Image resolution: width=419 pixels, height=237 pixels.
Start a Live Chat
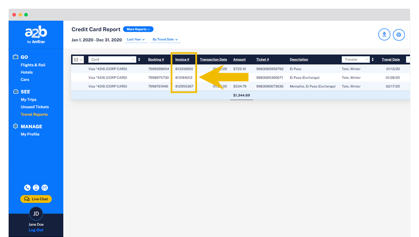(36, 199)
